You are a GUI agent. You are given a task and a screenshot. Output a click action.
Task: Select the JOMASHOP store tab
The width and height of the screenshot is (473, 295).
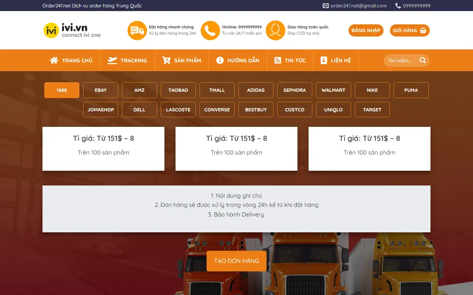(101, 110)
